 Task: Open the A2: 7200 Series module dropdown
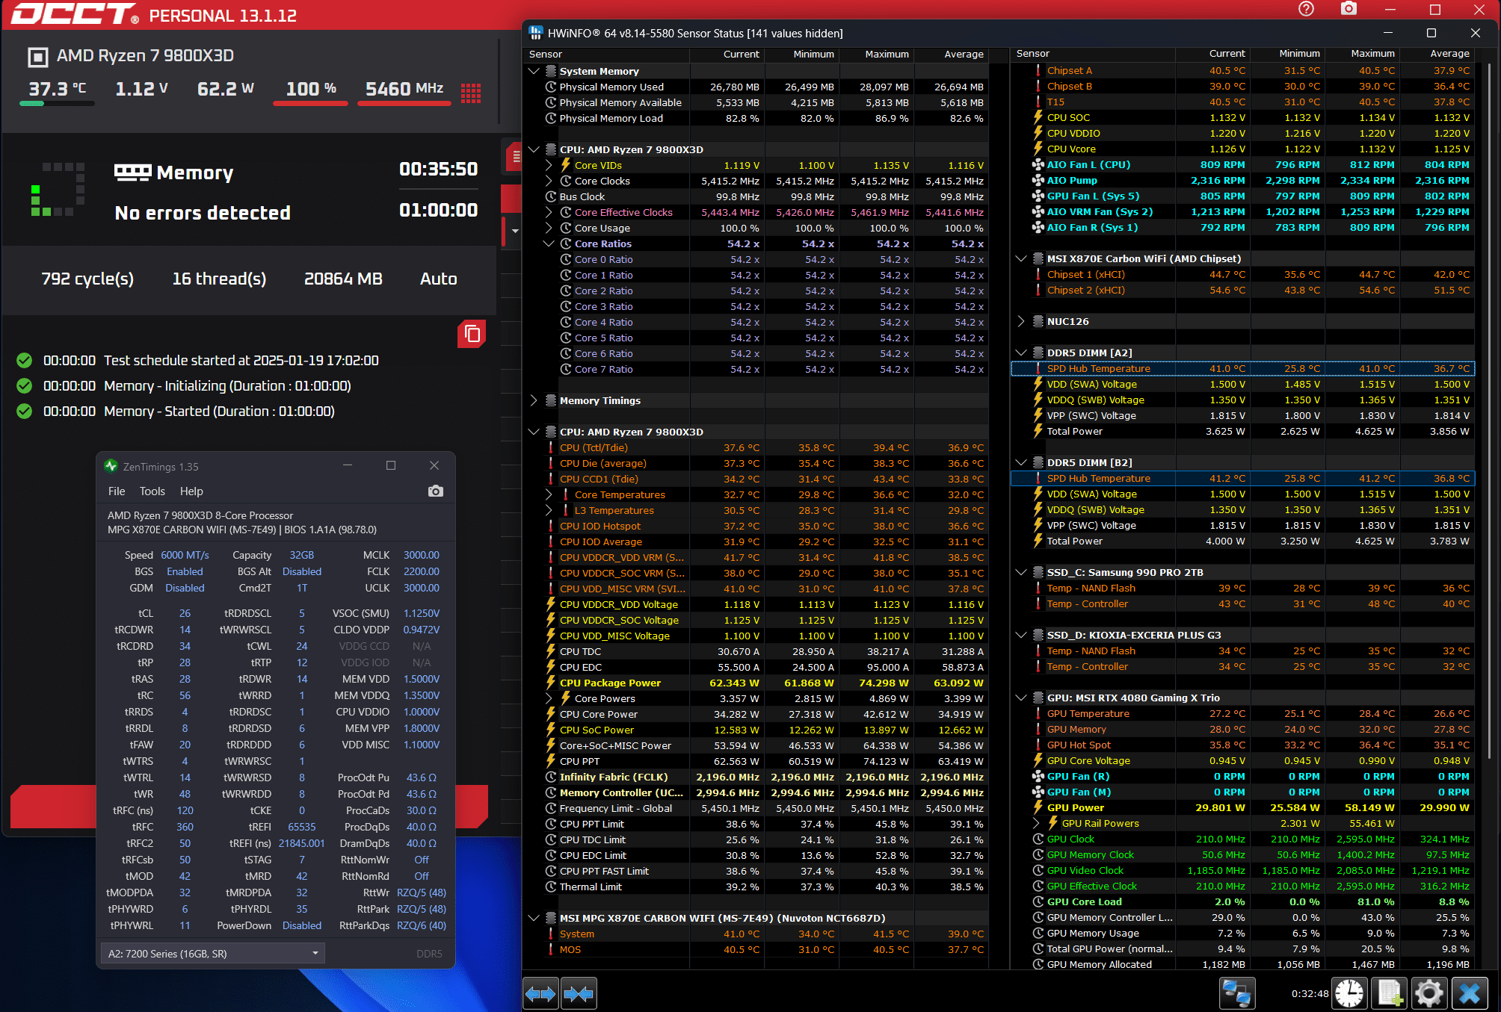point(212,953)
